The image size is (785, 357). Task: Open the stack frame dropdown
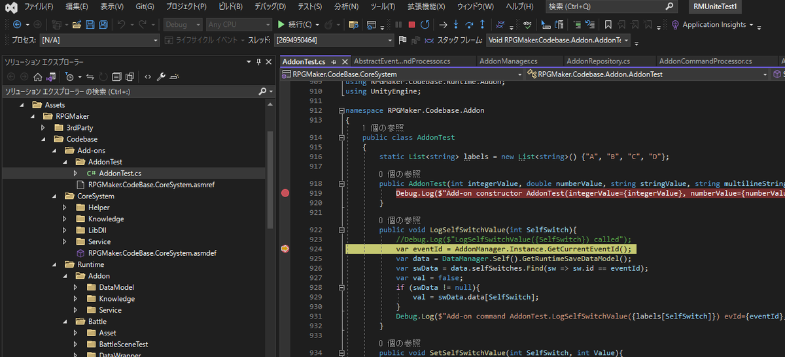point(559,40)
